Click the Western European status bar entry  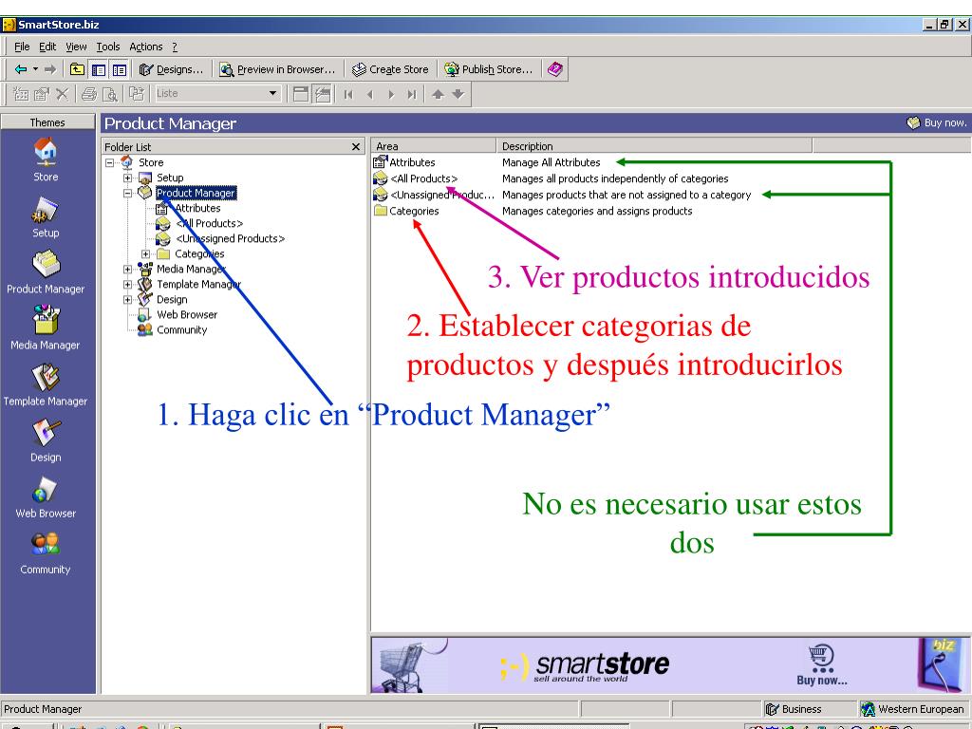click(x=912, y=709)
